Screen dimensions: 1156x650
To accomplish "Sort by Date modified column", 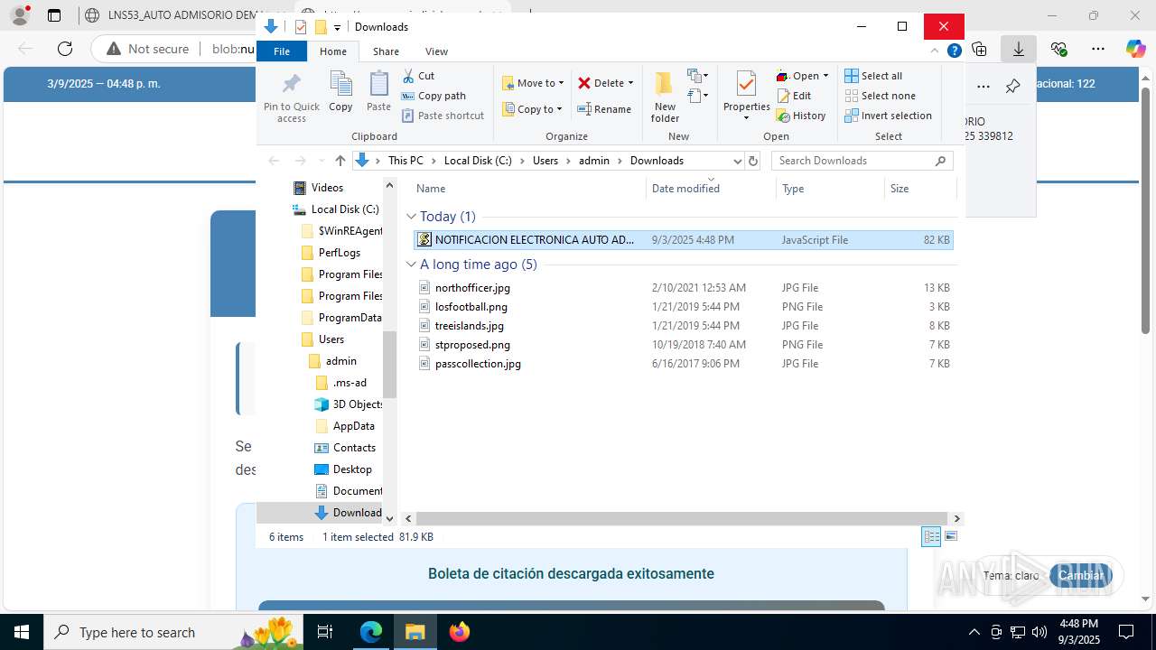I will (x=710, y=189).
